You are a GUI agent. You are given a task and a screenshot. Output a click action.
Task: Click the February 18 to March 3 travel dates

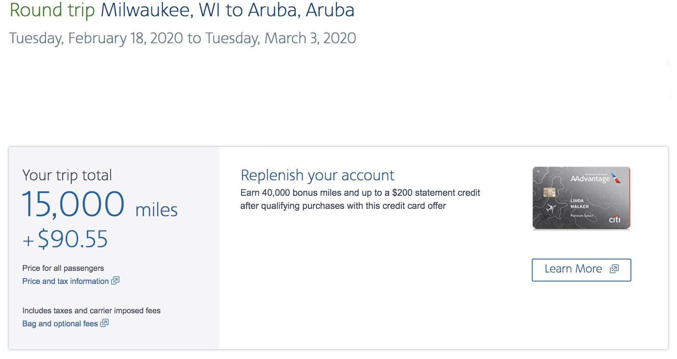pos(182,38)
